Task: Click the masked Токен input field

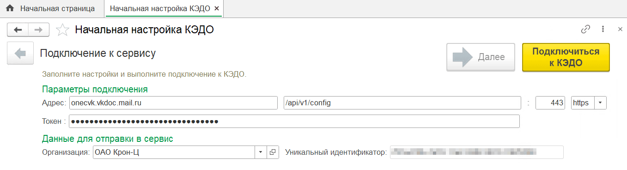Action: coord(294,121)
